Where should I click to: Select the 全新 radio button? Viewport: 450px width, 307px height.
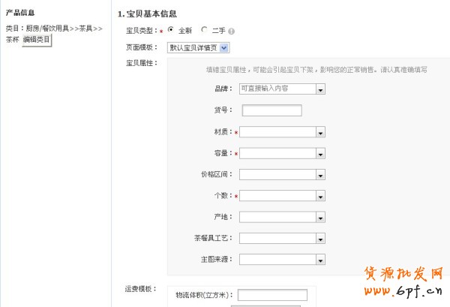coord(171,30)
